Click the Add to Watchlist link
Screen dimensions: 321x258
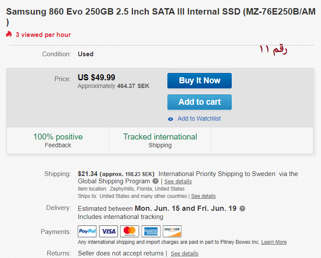199,118
